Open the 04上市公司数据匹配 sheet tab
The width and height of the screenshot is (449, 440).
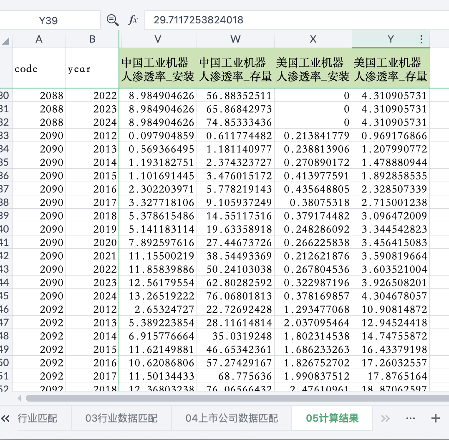[232, 418]
